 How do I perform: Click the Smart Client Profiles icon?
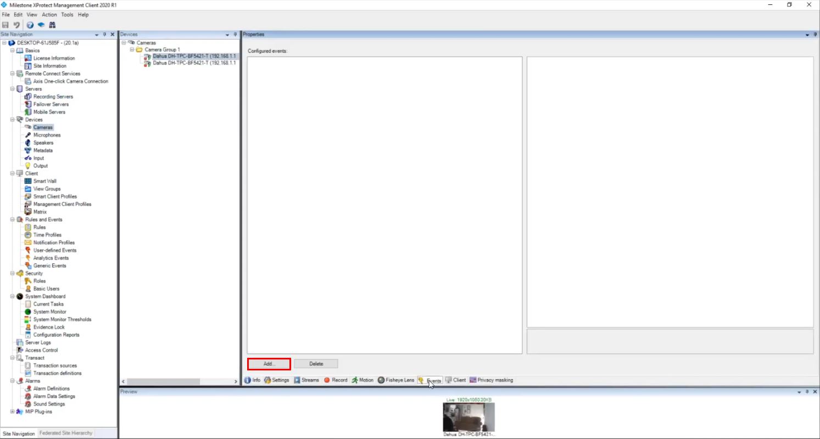[x=29, y=196]
